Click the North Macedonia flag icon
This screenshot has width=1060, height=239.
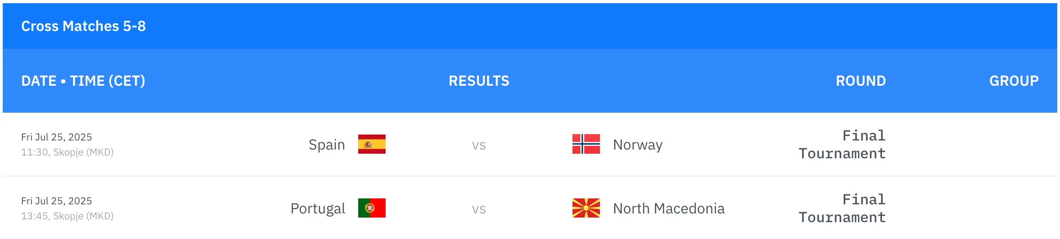click(x=586, y=208)
